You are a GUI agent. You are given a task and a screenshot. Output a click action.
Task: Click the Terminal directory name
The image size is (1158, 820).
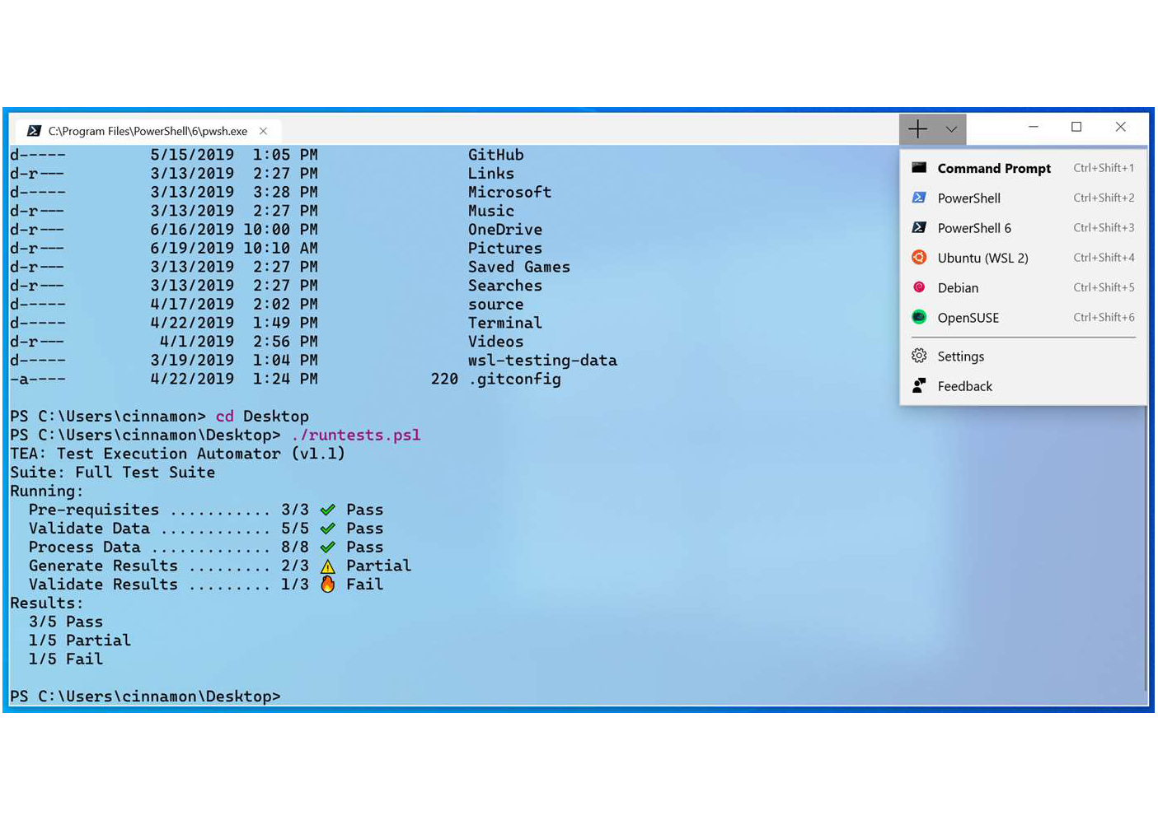tap(505, 323)
